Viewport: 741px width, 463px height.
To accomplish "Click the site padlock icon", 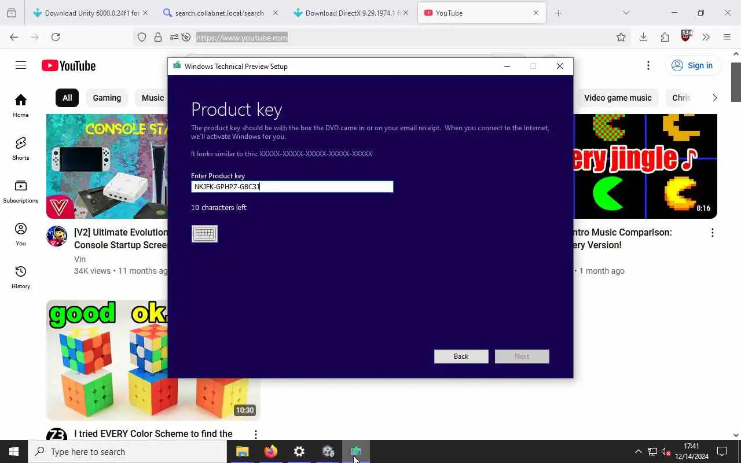I will [157, 37].
